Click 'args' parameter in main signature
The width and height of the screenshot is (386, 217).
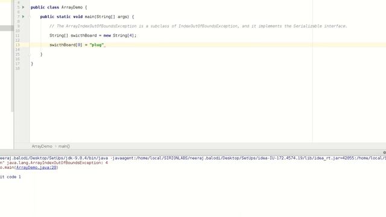122,17
